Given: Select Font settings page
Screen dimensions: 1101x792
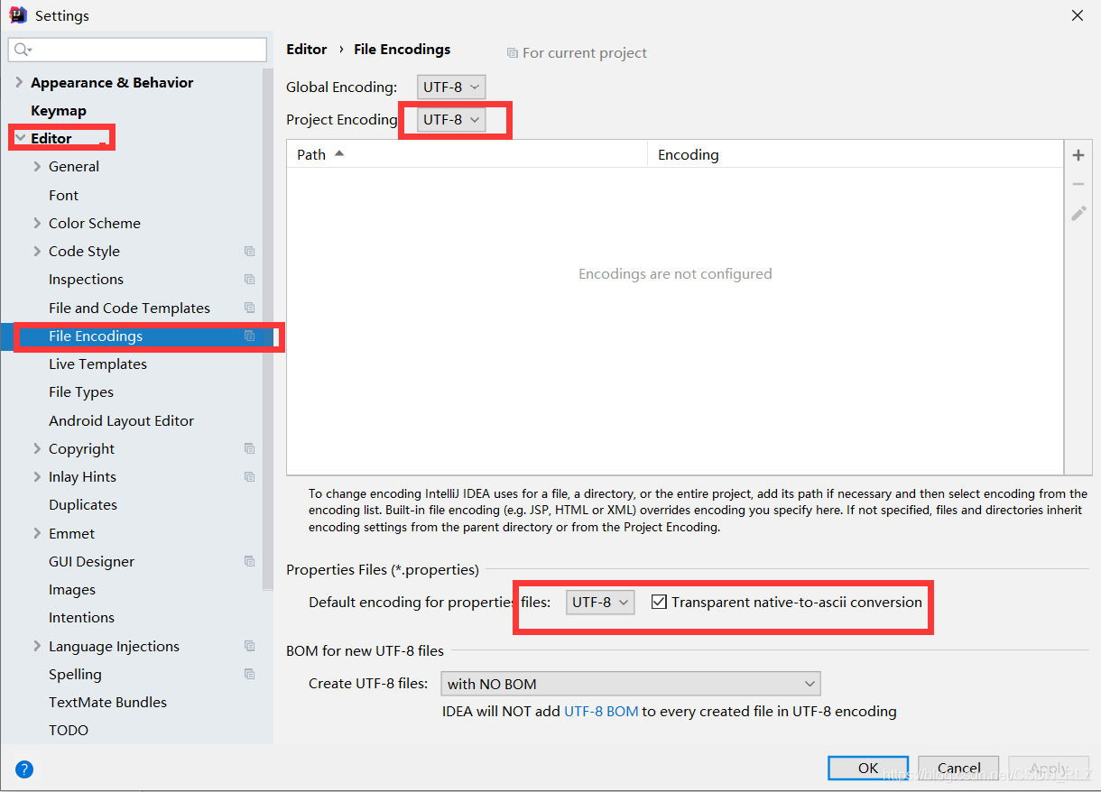Looking at the screenshot, I should [x=63, y=195].
